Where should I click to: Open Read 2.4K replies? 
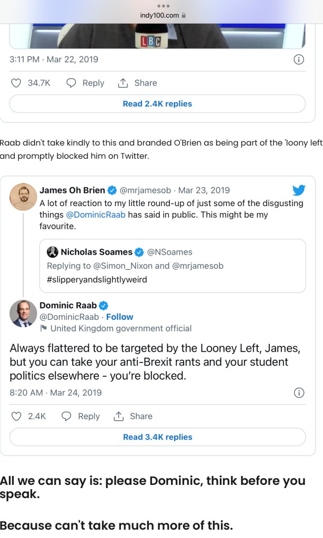157,104
